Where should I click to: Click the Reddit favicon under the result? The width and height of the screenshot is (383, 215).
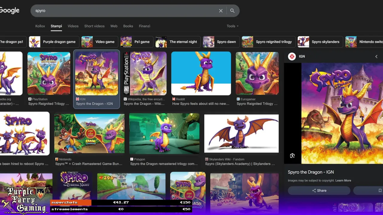click(x=174, y=99)
